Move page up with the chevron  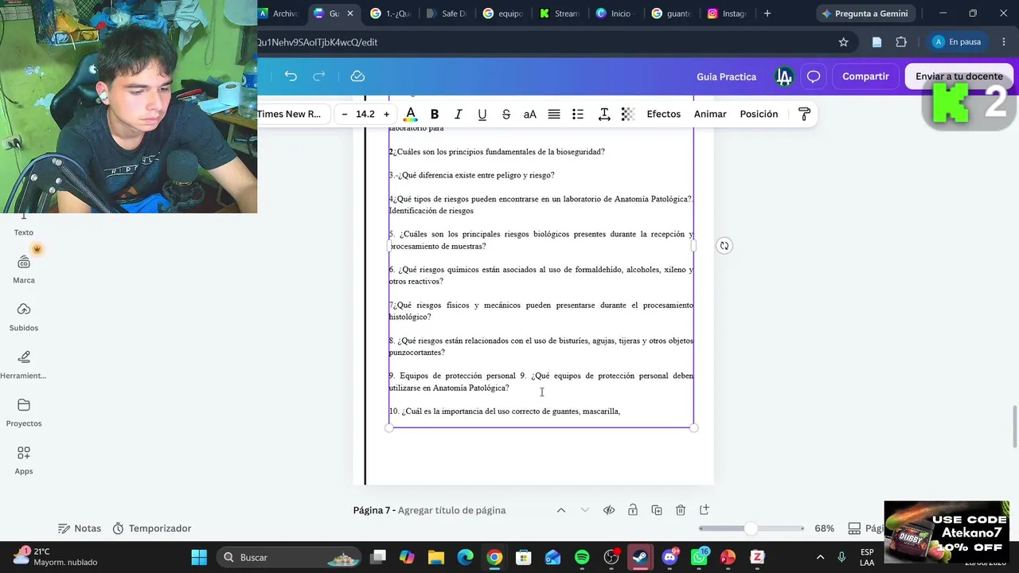point(561,510)
